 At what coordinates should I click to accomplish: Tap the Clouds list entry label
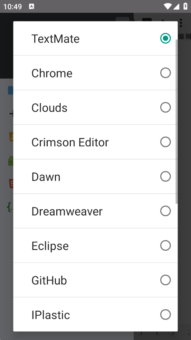coord(49,108)
